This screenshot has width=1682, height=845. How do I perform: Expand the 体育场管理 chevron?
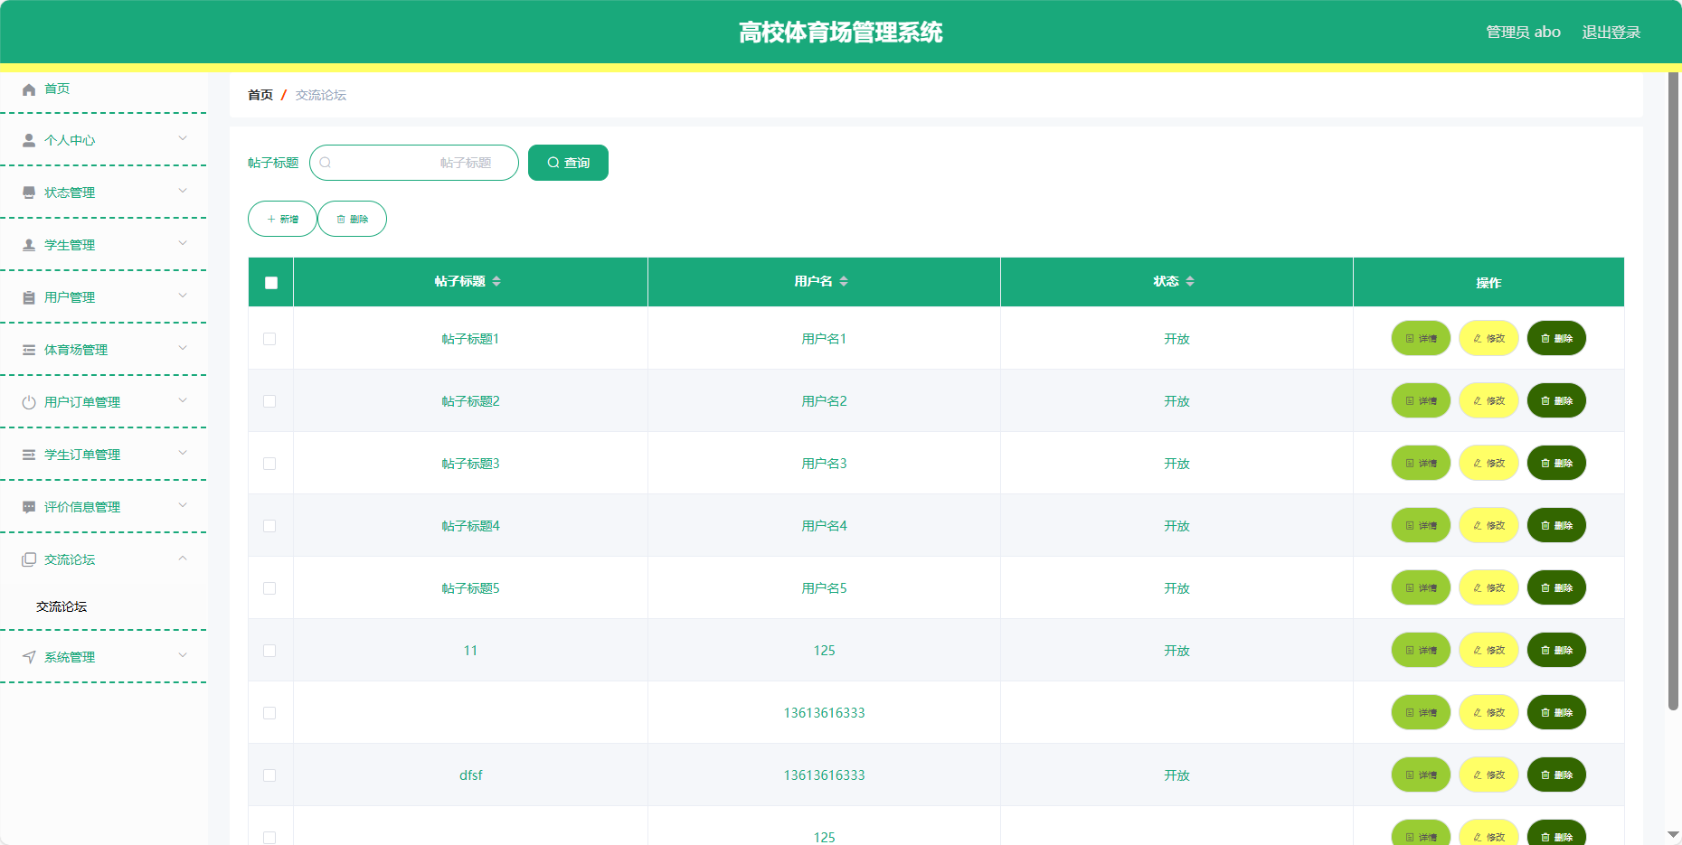click(x=183, y=348)
